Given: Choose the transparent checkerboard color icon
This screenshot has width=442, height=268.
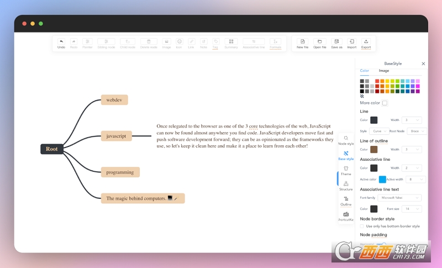Looking at the screenshot, I should tap(362, 96).
